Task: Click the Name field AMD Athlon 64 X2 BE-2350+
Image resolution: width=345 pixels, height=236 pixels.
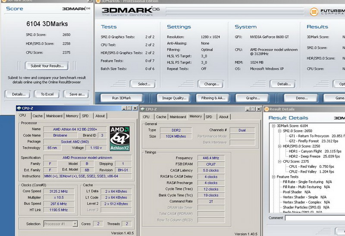Action: click(x=75, y=129)
